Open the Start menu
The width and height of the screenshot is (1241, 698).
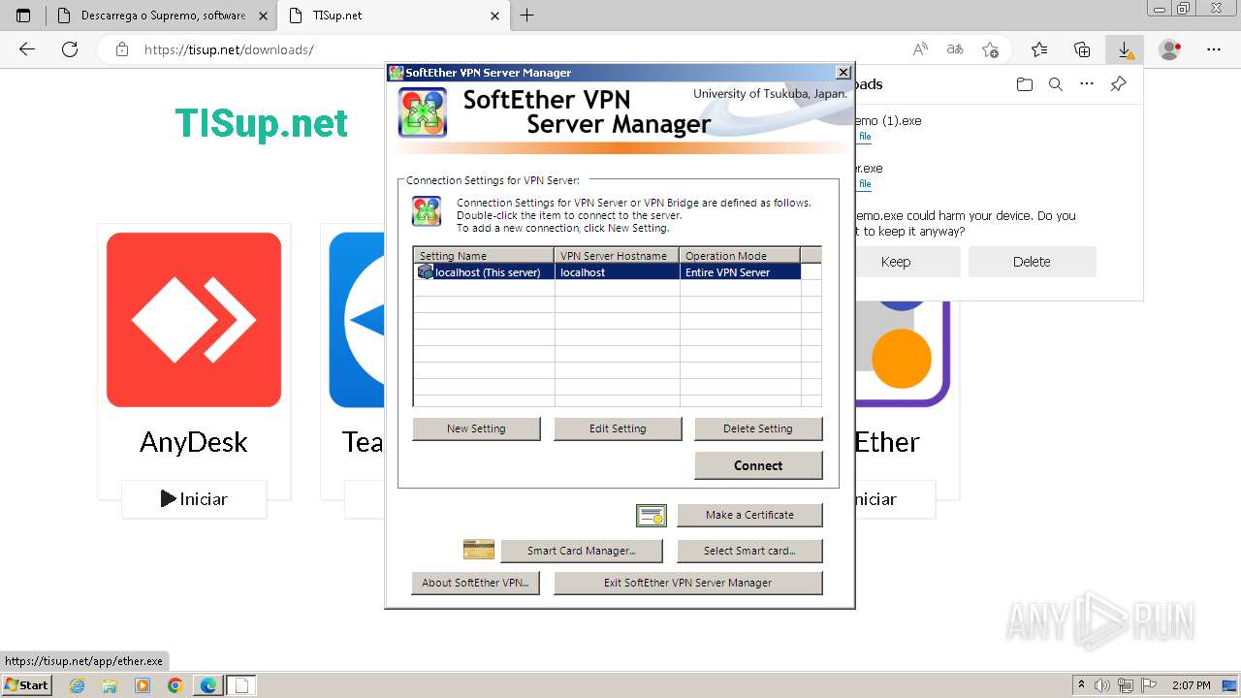coord(26,684)
